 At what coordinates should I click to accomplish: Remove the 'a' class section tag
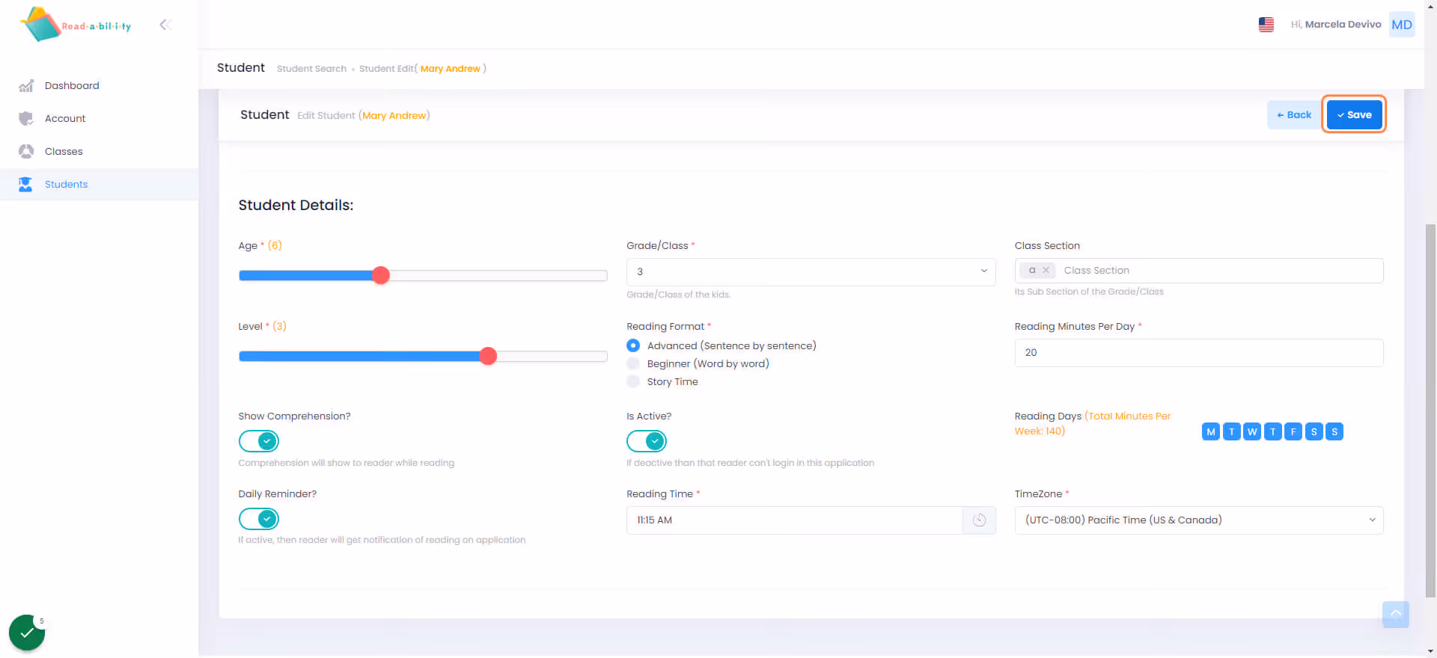(1046, 270)
